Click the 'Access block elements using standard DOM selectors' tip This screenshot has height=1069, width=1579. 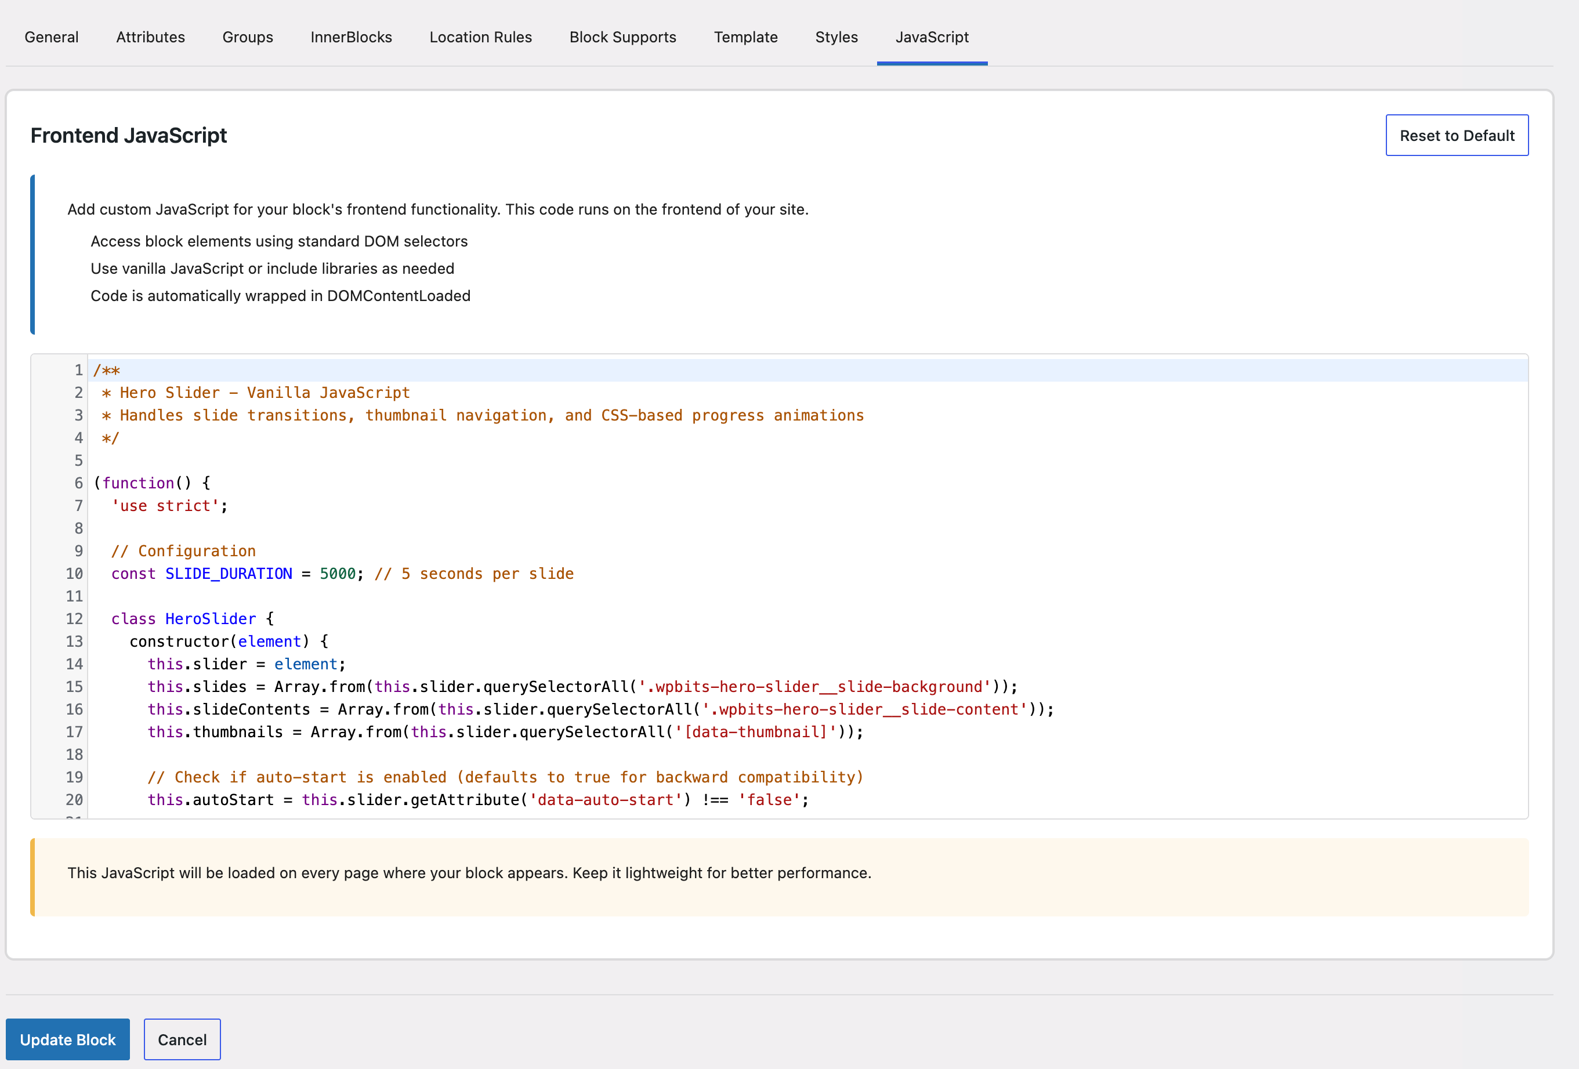(x=278, y=241)
